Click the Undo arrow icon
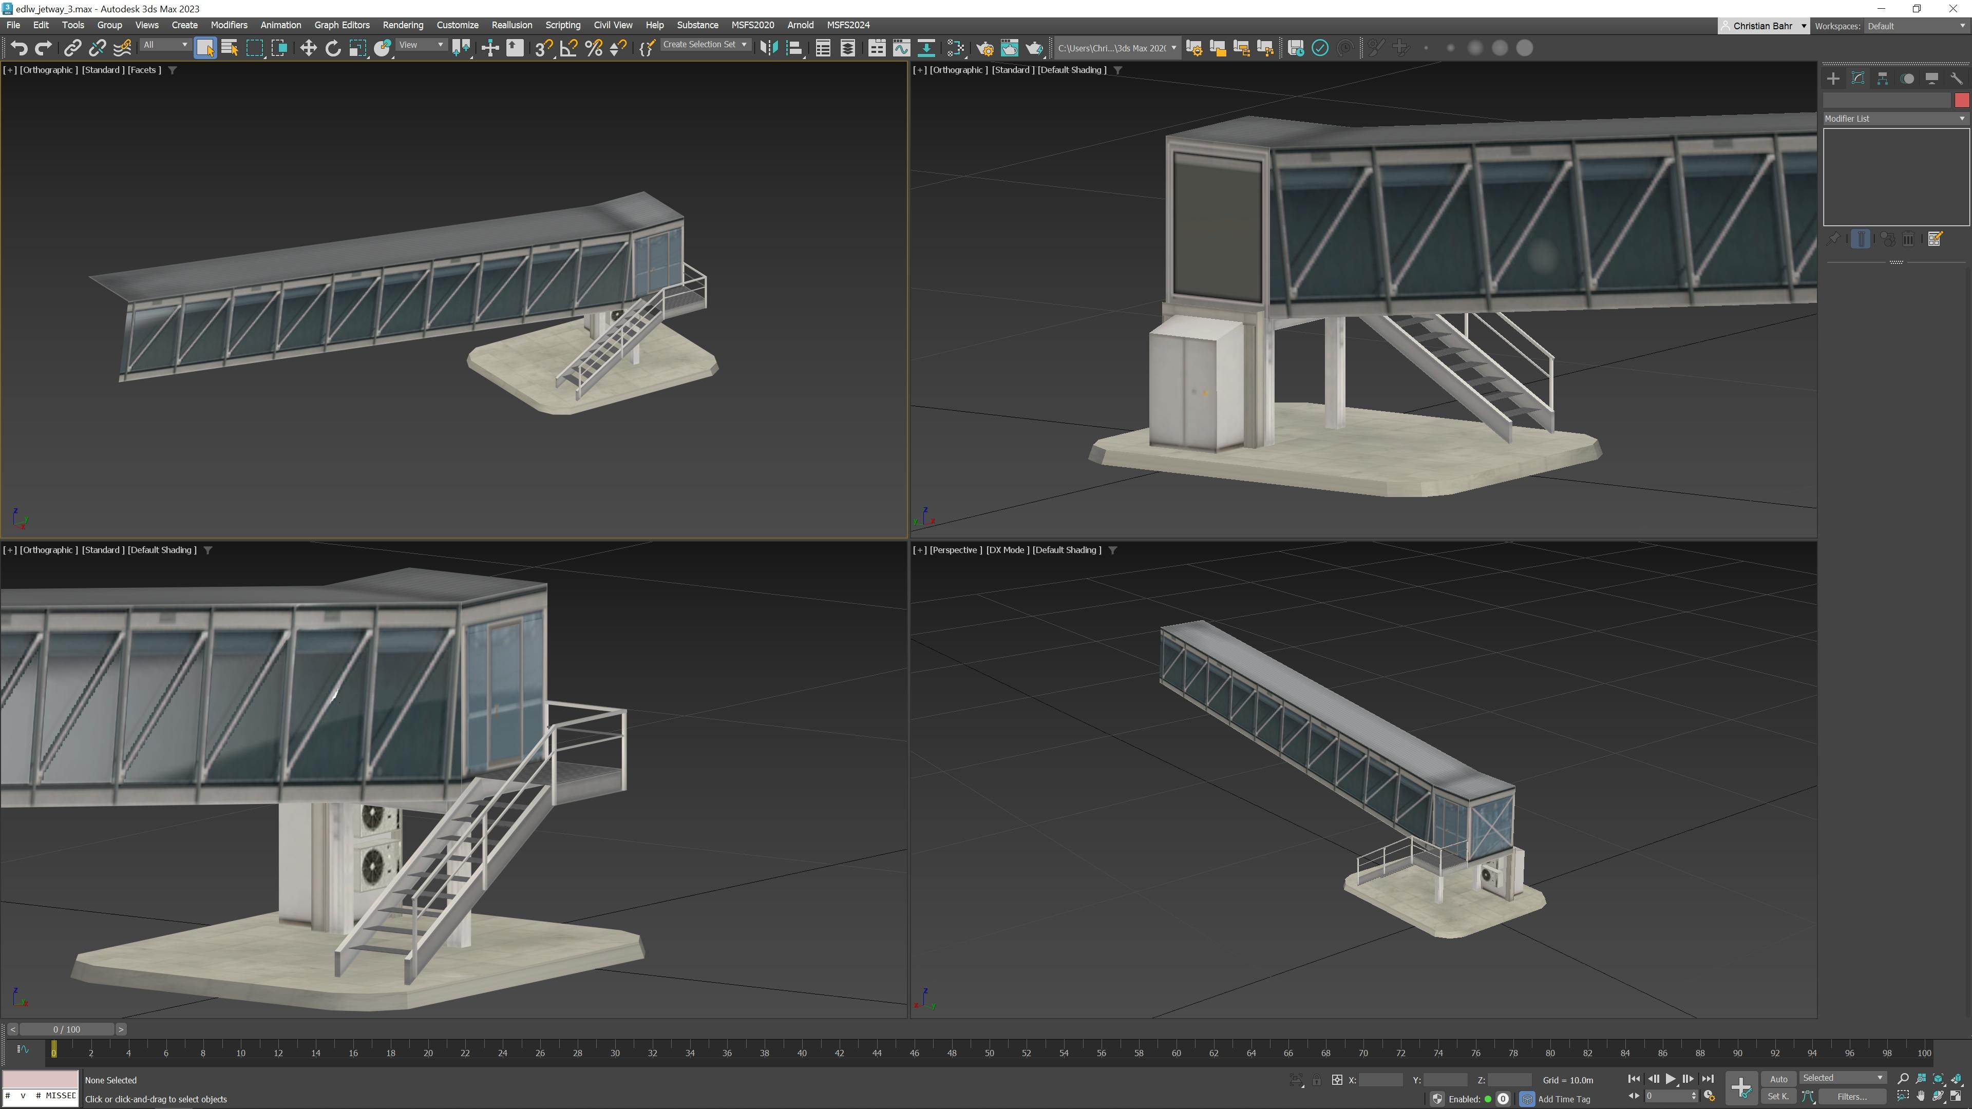Screen dimensions: 1972x1109 (x=19, y=48)
